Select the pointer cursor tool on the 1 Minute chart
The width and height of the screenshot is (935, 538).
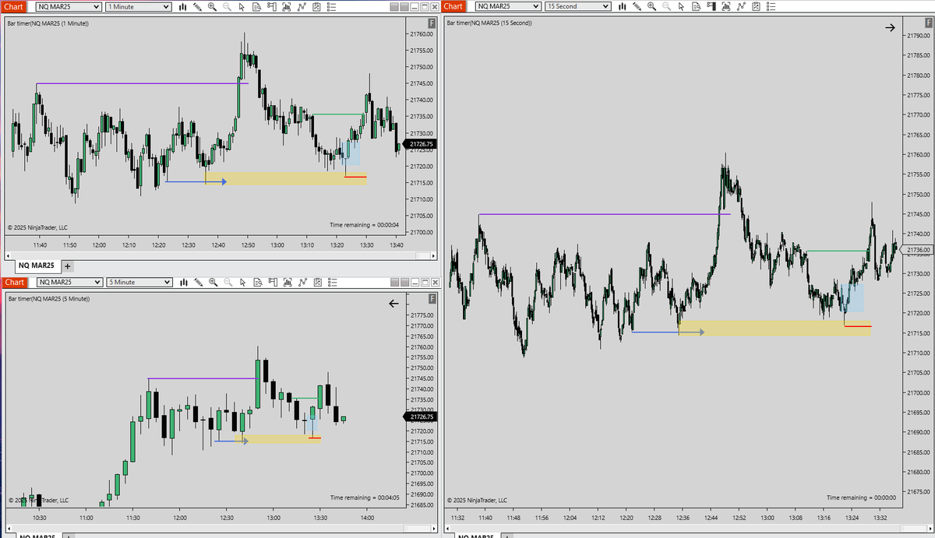(x=242, y=6)
